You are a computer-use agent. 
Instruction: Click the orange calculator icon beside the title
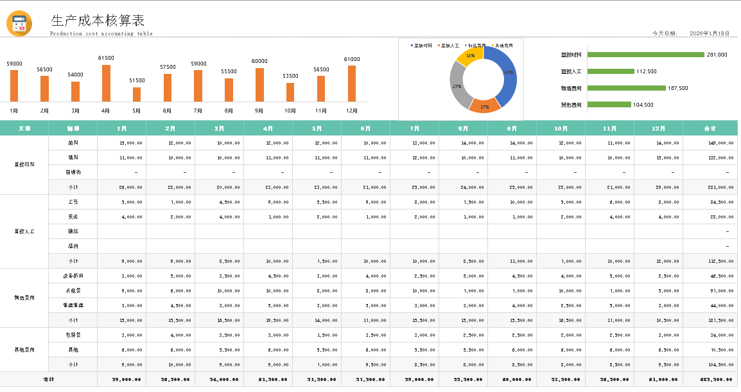tap(19, 24)
